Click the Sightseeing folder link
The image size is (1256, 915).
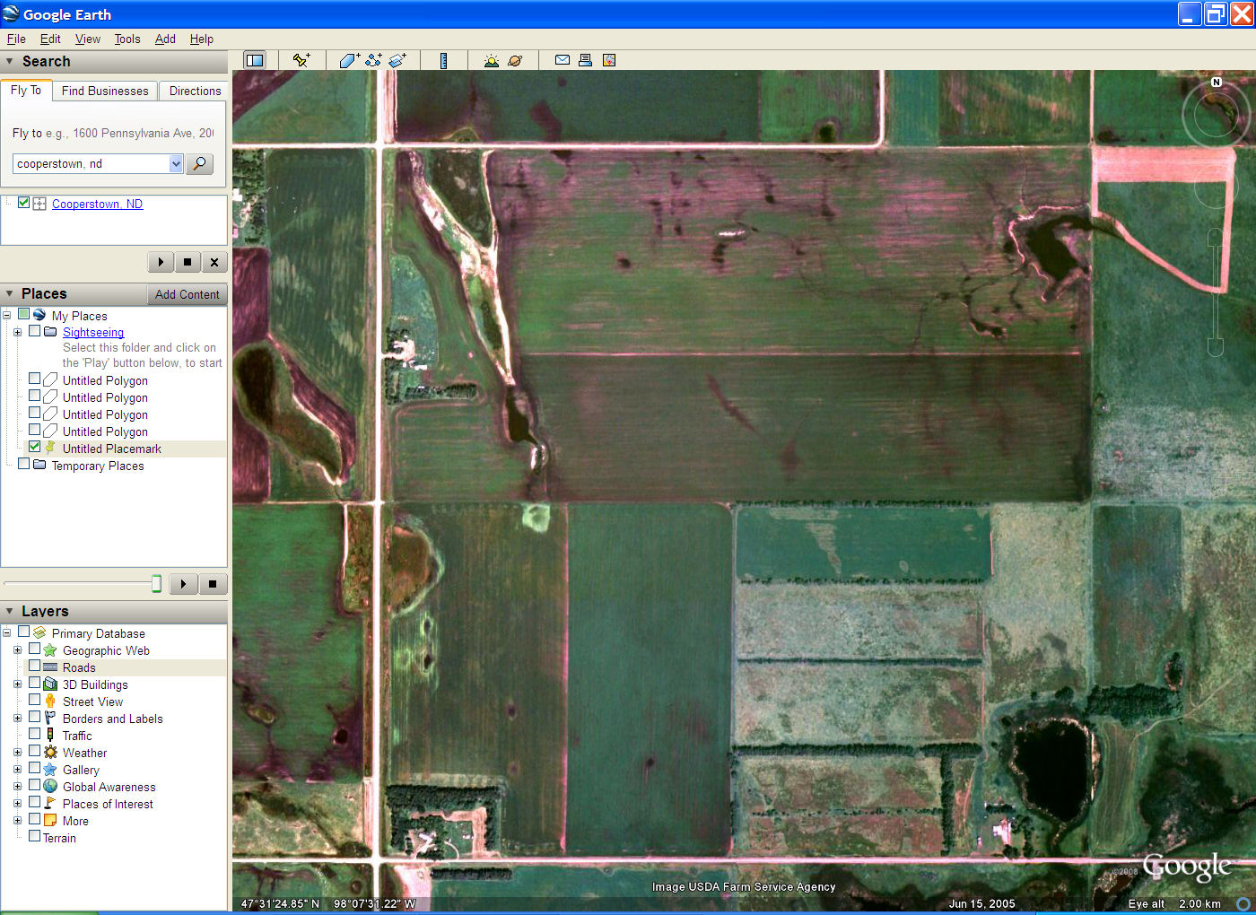(x=93, y=332)
